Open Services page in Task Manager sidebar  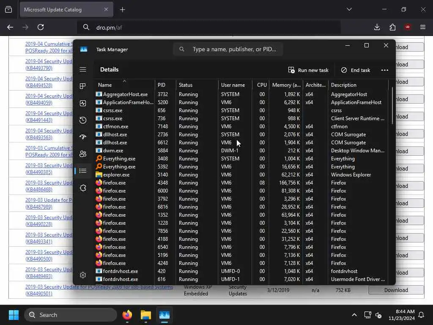pyautogui.click(x=83, y=188)
